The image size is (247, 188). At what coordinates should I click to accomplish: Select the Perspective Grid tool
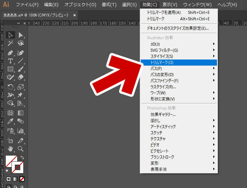click(x=21, y=103)
